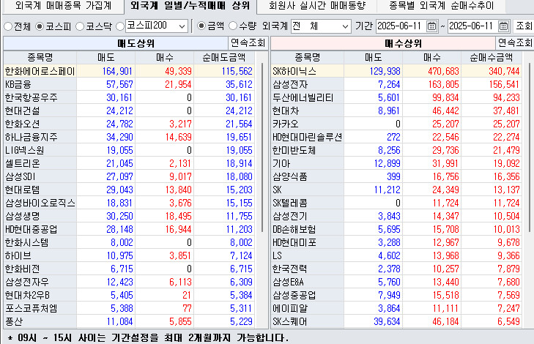Select 삼성바이오로직스 stock name
The height and width of the screenshot is (344, 534).
tap(40, 203)
